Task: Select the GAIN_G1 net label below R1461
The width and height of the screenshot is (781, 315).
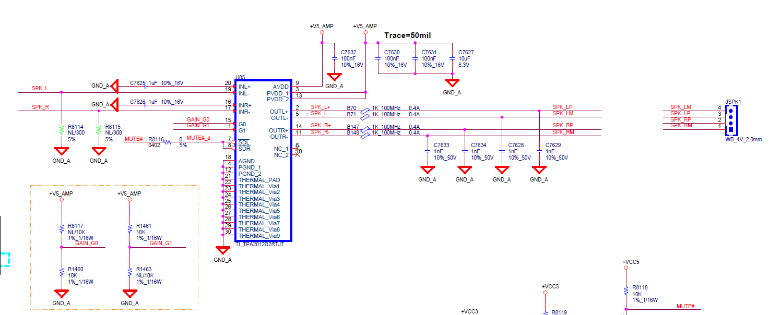Action: point(161,243)
